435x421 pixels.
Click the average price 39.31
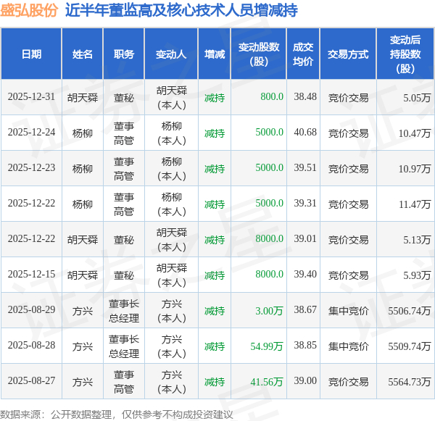[x=305, y=204]
